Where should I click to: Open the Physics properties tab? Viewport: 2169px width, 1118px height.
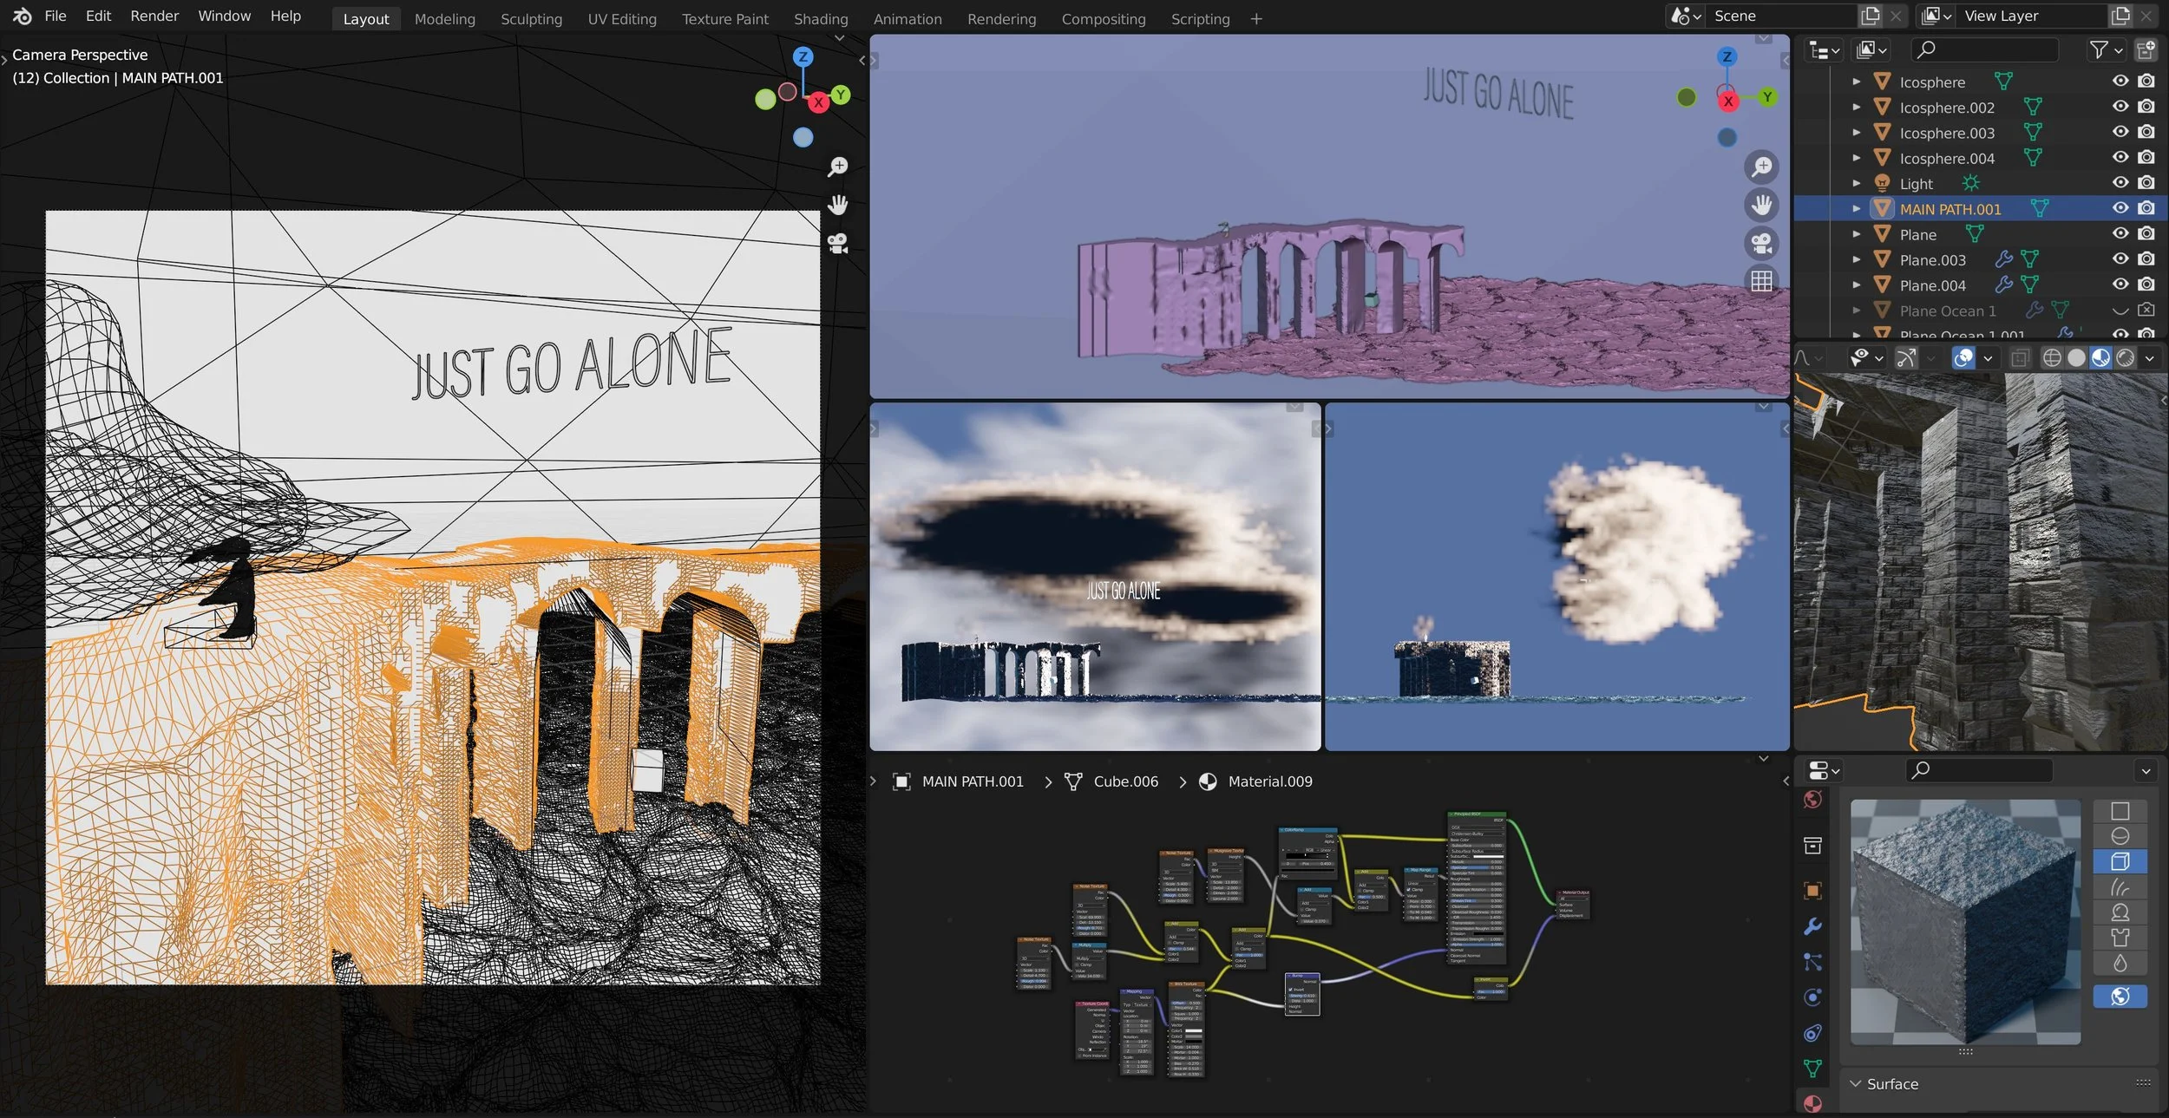pyautogui.click(x=1812, y=997)
